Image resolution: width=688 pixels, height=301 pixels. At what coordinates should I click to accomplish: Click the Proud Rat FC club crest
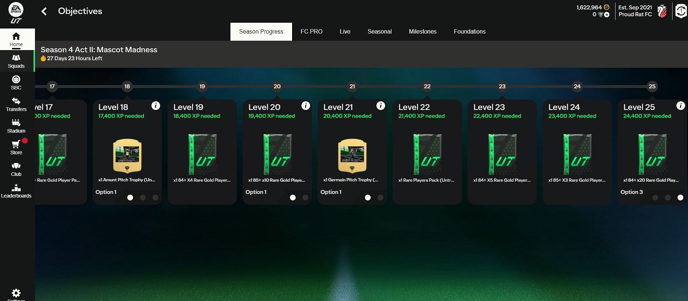click(662, 11)
